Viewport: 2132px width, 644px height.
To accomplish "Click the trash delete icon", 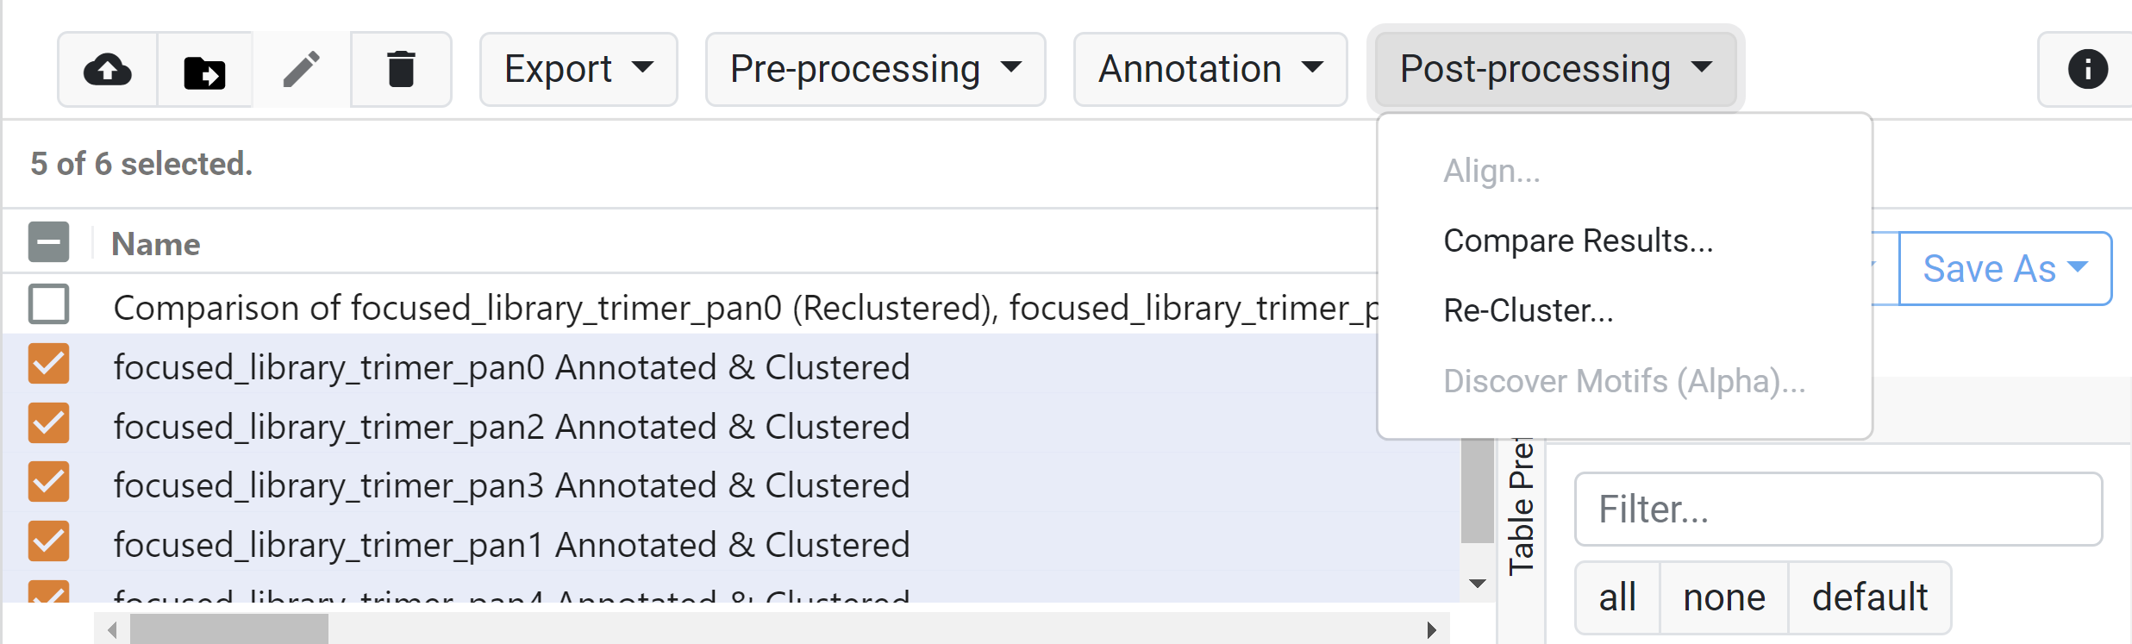I will [x=401, y=70].
